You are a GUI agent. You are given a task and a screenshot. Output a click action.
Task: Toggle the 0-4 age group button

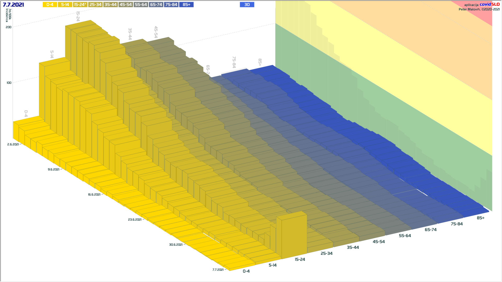point(50,5)
